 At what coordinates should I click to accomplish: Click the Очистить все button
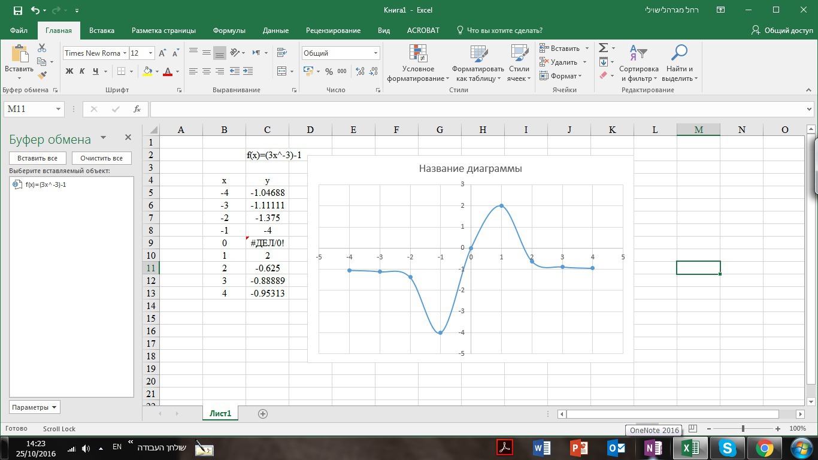(101, 158)
